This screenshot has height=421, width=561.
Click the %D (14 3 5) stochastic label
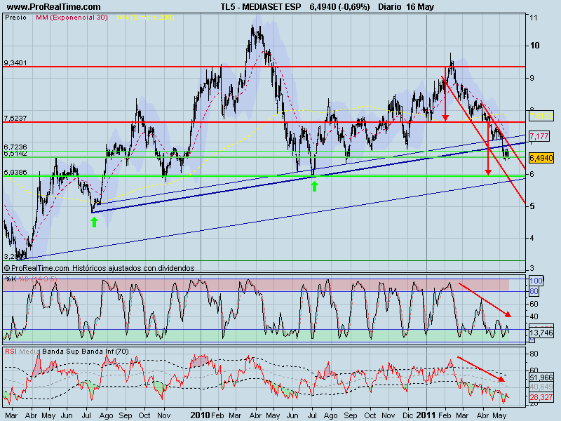coord(38,279)
